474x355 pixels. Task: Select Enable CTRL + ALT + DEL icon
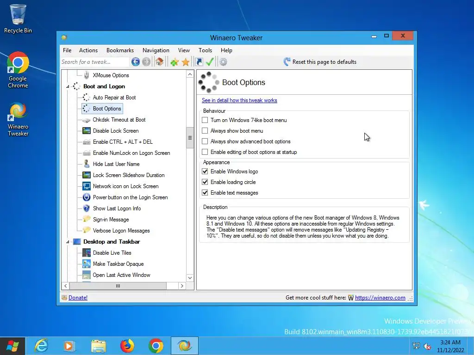point(87,142)
